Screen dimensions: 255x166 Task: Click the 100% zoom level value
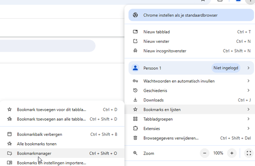(218, 153)
